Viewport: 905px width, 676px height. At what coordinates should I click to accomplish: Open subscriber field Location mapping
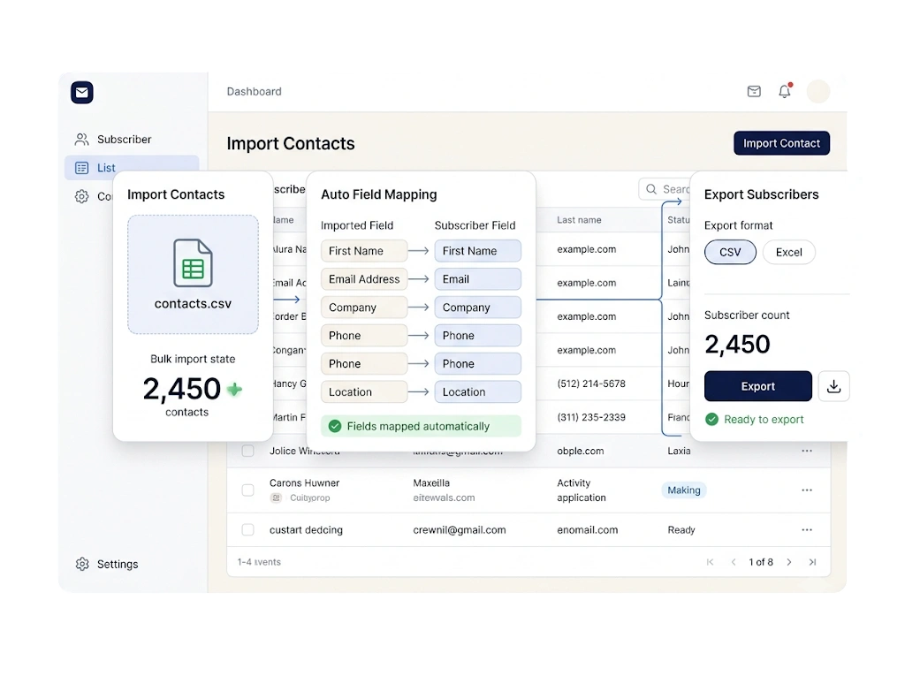coord(478,391)
